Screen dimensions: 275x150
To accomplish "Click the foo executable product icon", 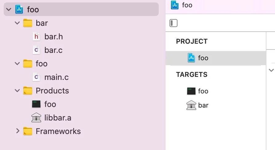I will pos(36,104).
